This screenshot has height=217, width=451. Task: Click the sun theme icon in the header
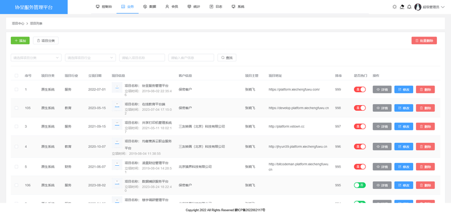pos(394,7)
